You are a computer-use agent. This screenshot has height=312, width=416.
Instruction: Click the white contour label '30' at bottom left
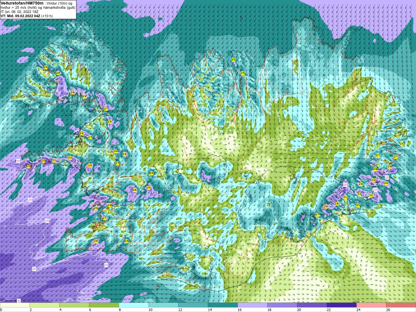click(19, 301)
